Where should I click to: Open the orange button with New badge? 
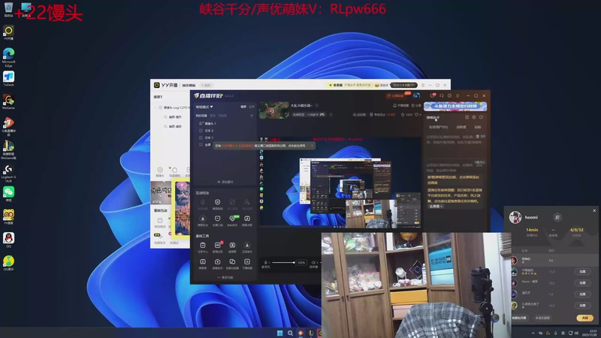click(x=397, y=96)
